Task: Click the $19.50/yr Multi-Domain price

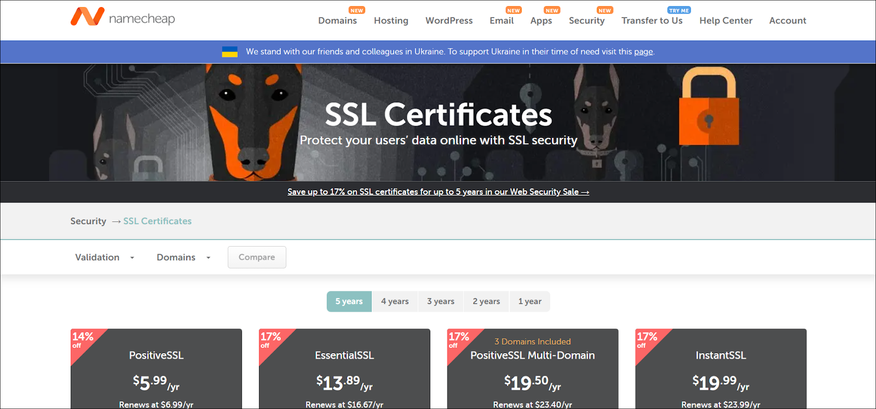Action: (533, 383)
